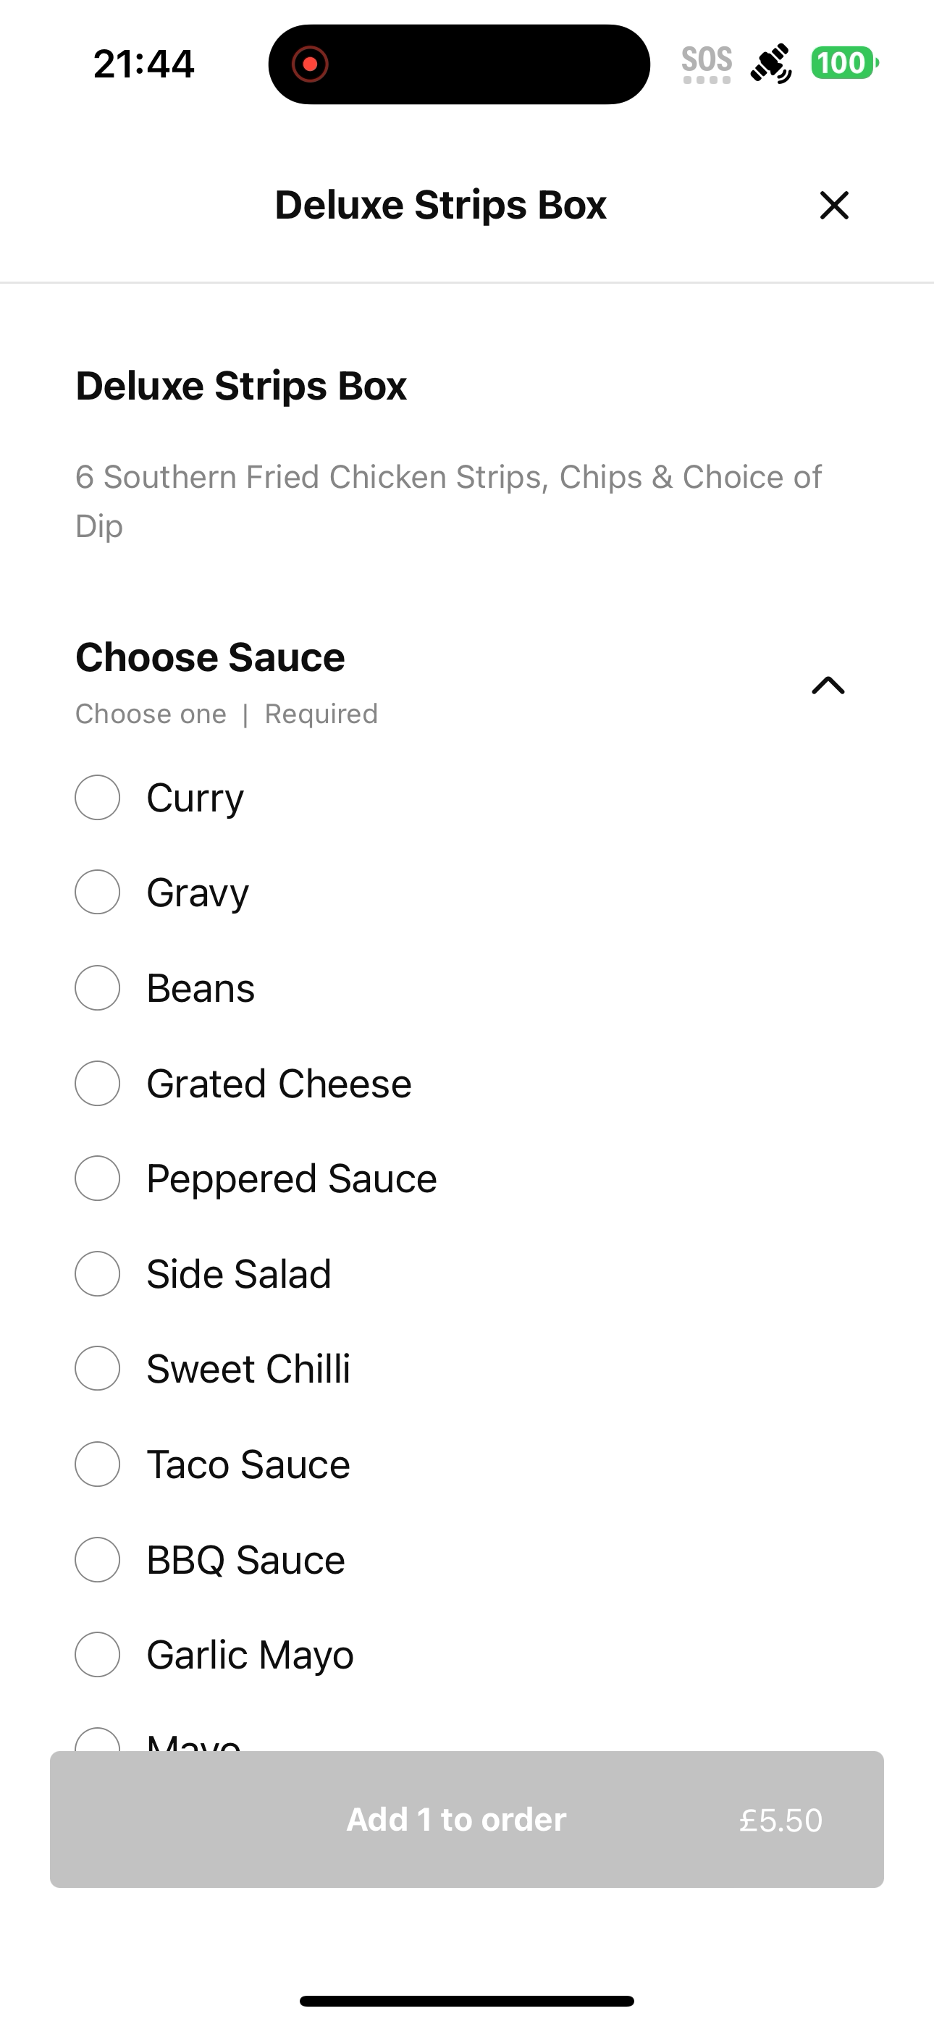Select the Gravy radio button
This screenshot has height=2024, width=934.
click(x=98, y=892)
